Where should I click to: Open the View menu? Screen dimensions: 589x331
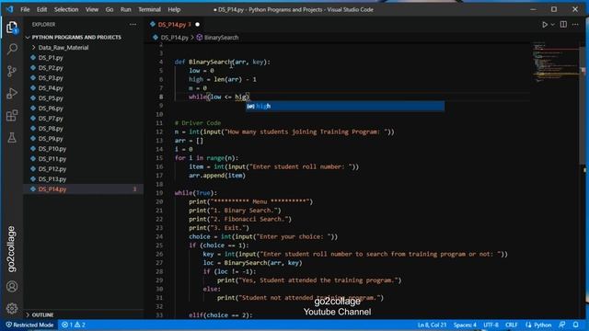pos(92,9)
